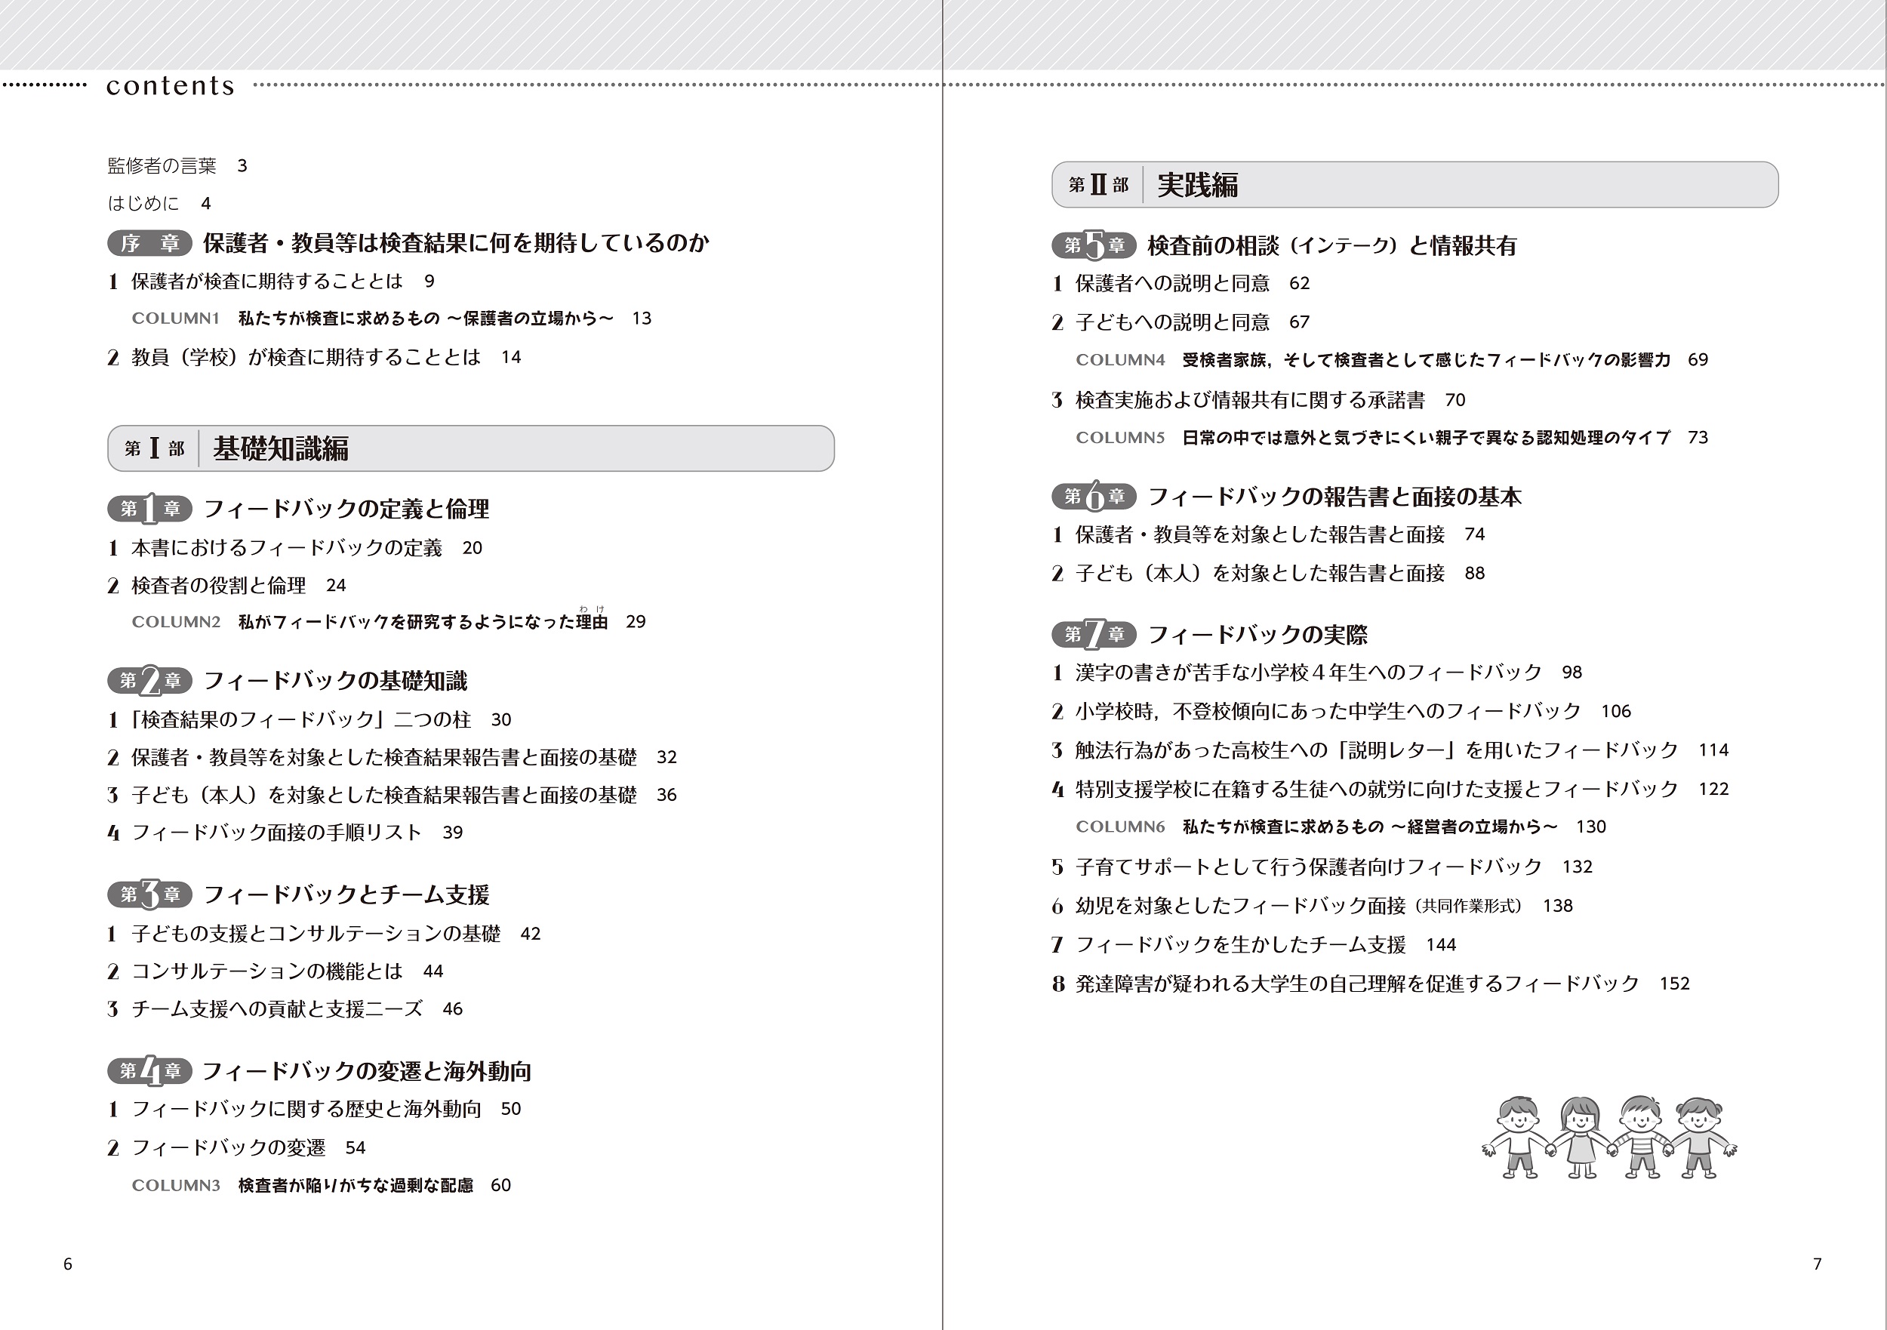The image size is (1887, 1330).
Task: Select entry '触法行為があった高校生への「説明レター」を用いたフィードバック'
Action: [x=1390, y=750]
